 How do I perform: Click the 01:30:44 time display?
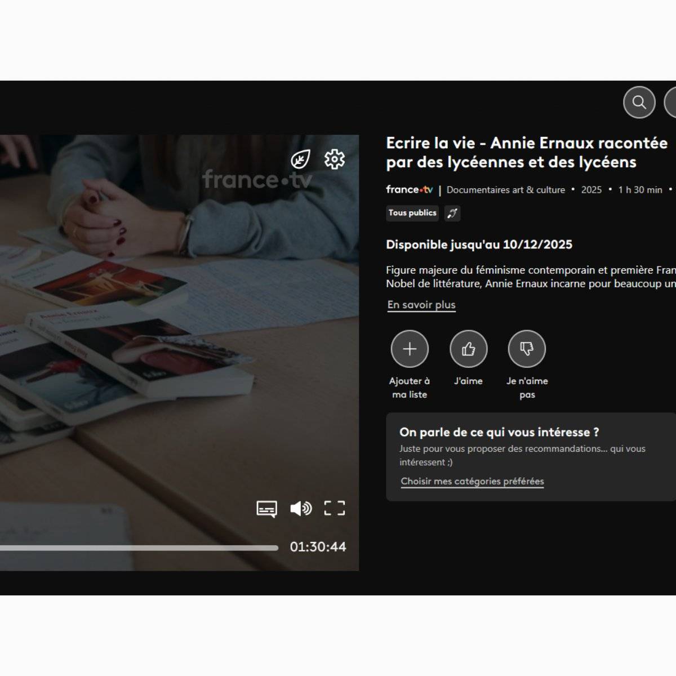318,547
